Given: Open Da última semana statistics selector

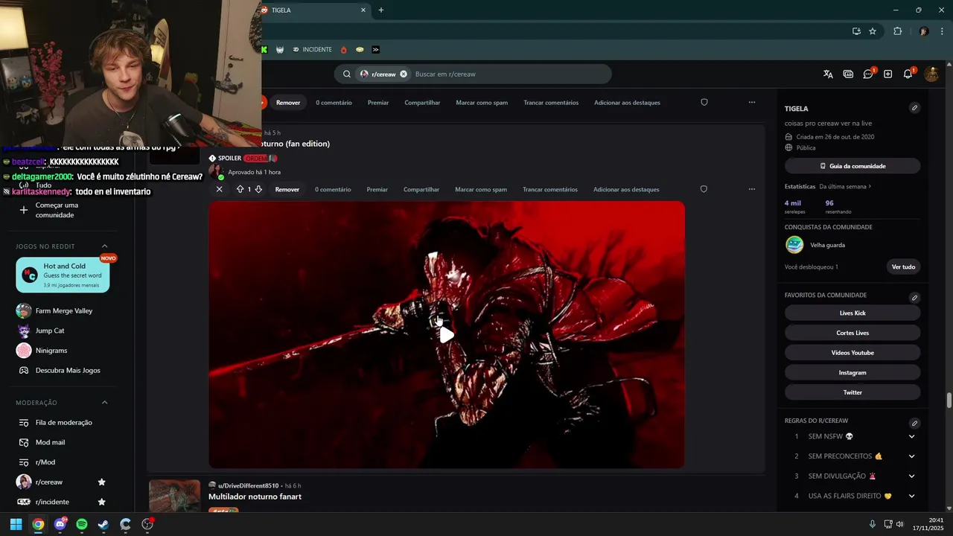Looking at the screenshot, I should (x=845, y=186).
